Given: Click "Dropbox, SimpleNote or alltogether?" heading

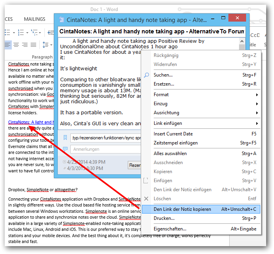Looking at the screenshot, I should point(43,190).
